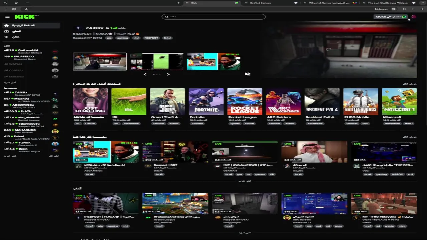This screenshot has width=427, height=240.
Task: Show more chat-only streams expander
Action: tap(245, 181)
